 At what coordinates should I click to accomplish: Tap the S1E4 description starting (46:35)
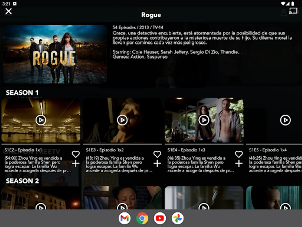[201, 164]
